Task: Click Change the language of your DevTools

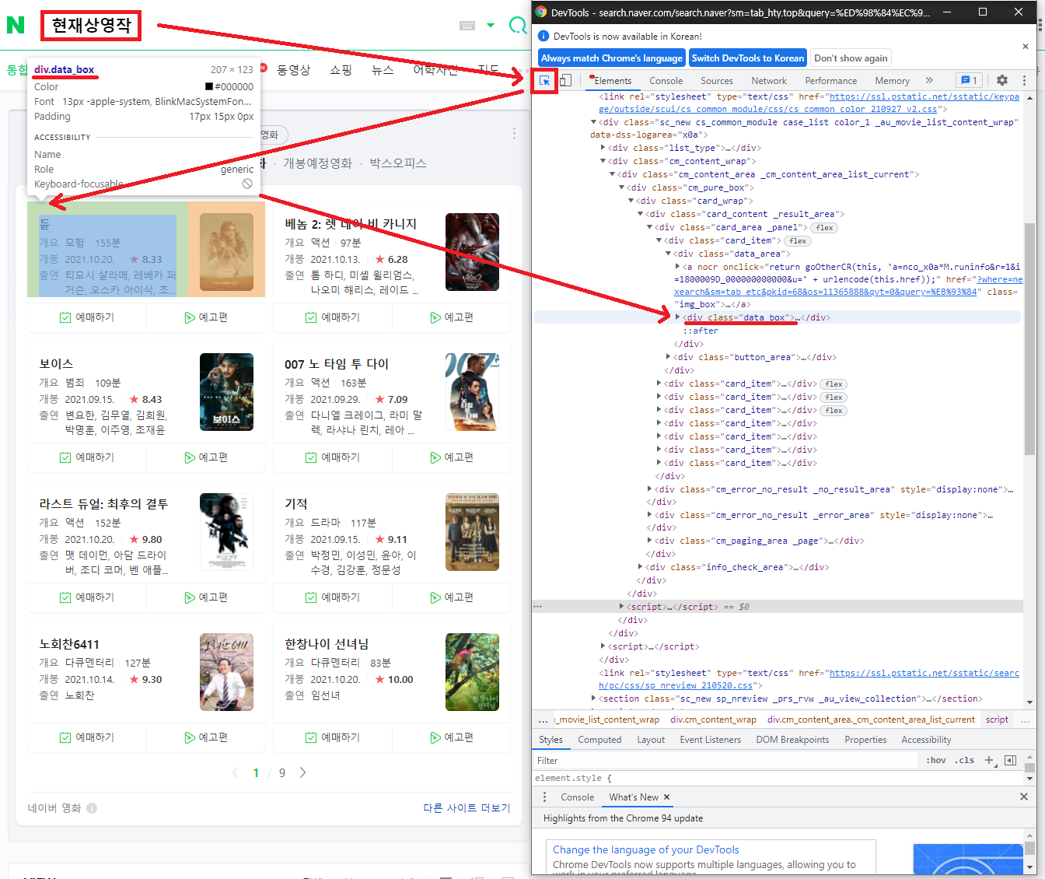Action: (x=645, y=849)
